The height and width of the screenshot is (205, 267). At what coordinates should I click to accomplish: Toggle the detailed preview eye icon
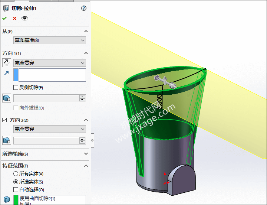tap(24, 18)
